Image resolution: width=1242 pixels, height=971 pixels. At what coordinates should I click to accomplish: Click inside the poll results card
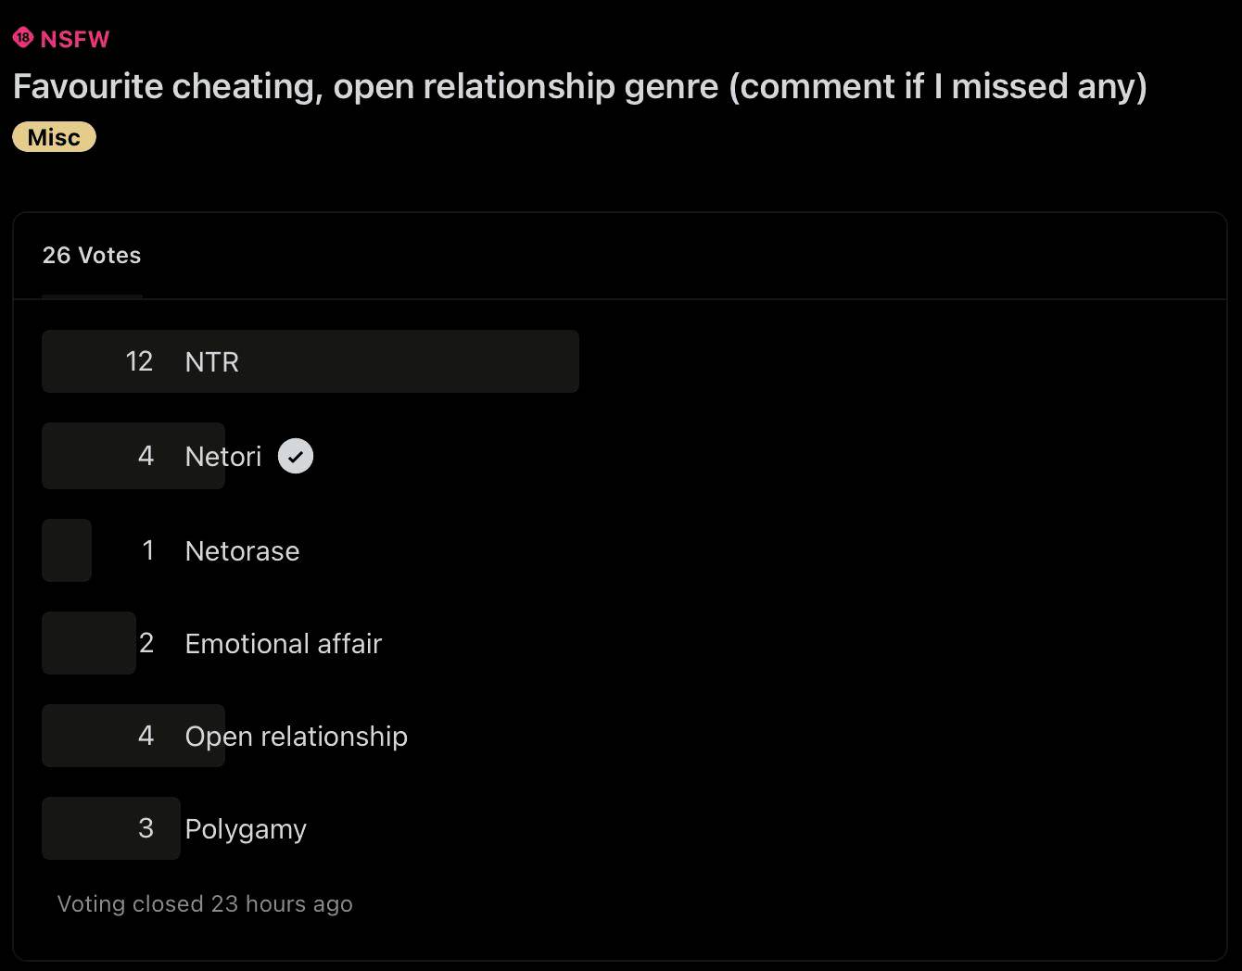coord(621,584)
